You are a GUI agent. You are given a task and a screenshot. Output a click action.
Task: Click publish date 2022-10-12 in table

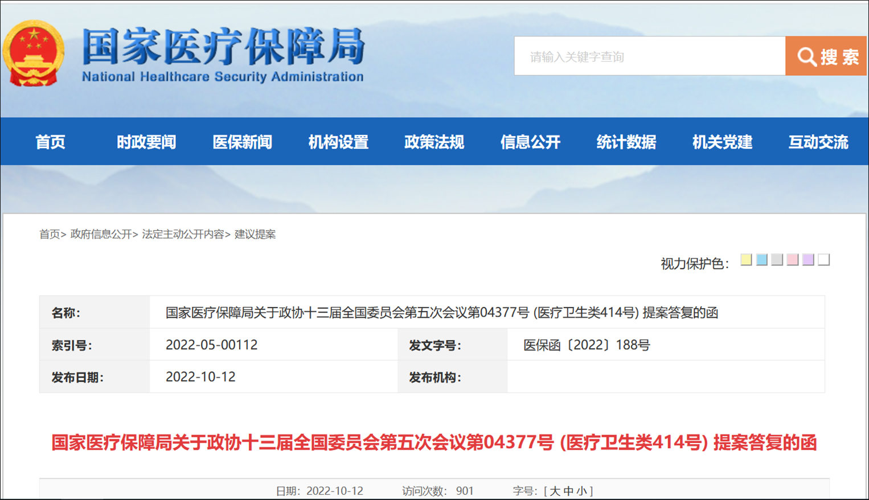pyautogui.click(x=200, y=377)
